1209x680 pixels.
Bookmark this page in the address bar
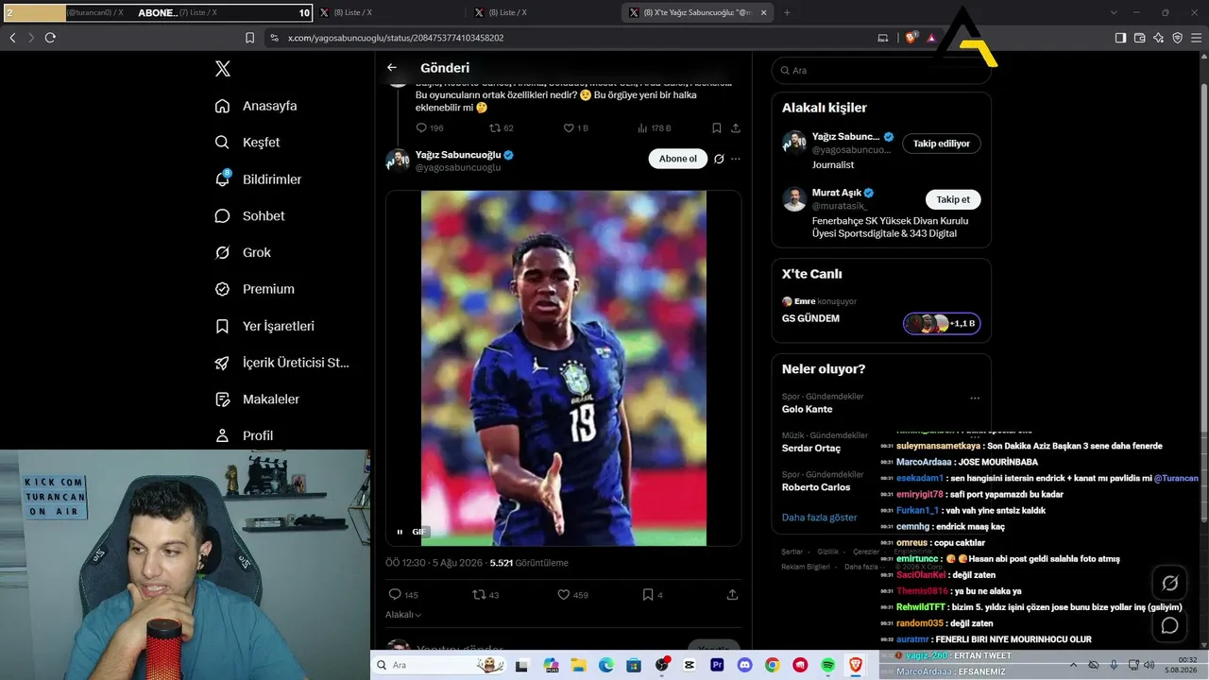coord(249,38)
